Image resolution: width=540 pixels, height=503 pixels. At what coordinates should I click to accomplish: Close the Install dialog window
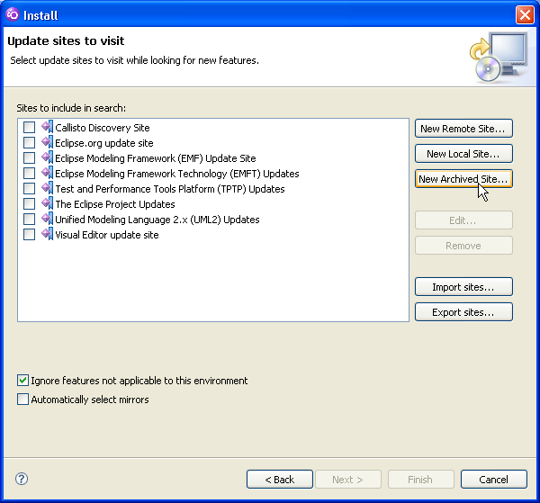click(x=525, y=14)
